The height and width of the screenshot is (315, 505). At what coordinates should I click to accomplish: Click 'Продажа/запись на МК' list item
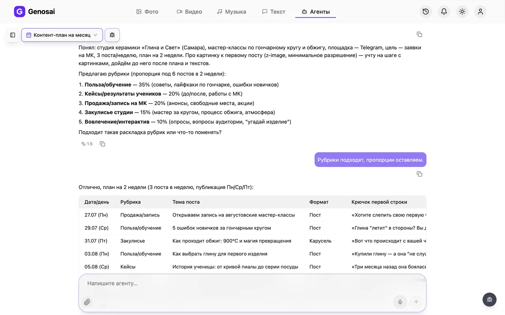coord(116,103)
